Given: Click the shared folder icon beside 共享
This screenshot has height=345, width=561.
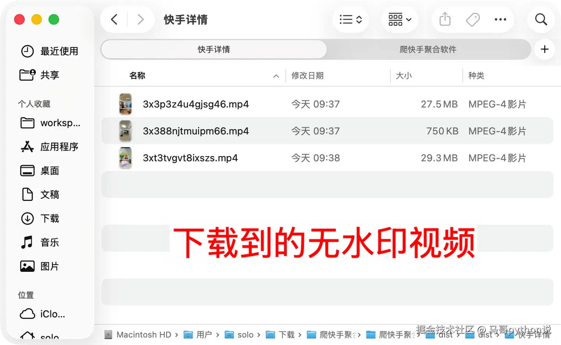Looking at the screenshot, I should [27, 75].
